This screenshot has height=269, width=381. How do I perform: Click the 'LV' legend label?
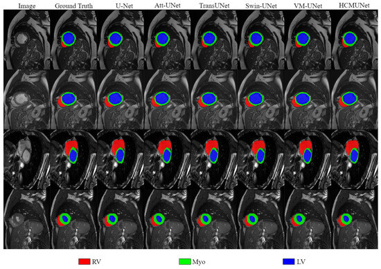pos(301,261)
